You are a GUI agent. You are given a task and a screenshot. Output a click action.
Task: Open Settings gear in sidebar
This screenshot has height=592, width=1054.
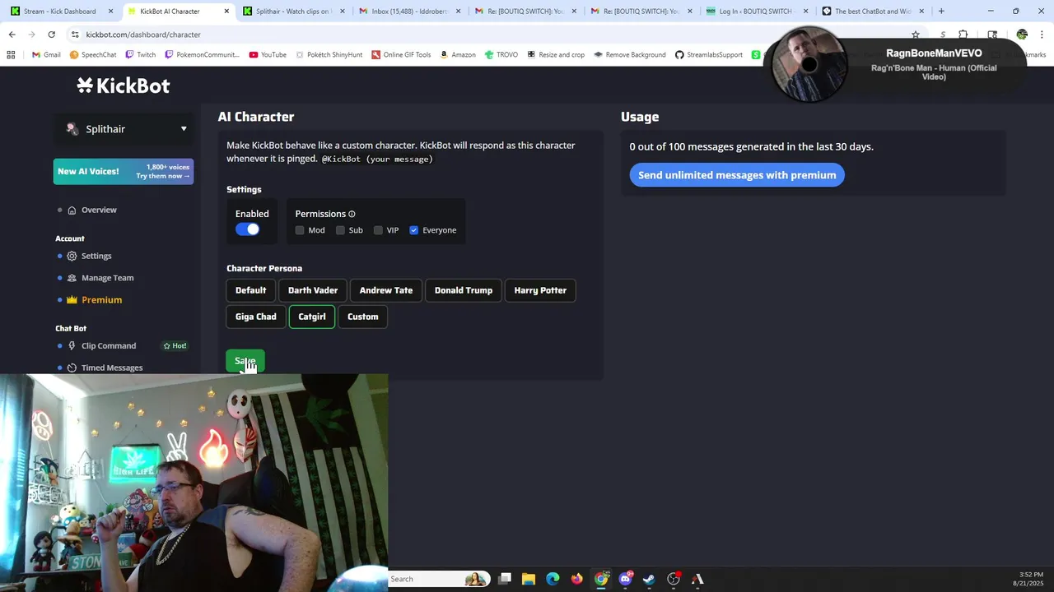pyautogui.click(x=72, y=256)
